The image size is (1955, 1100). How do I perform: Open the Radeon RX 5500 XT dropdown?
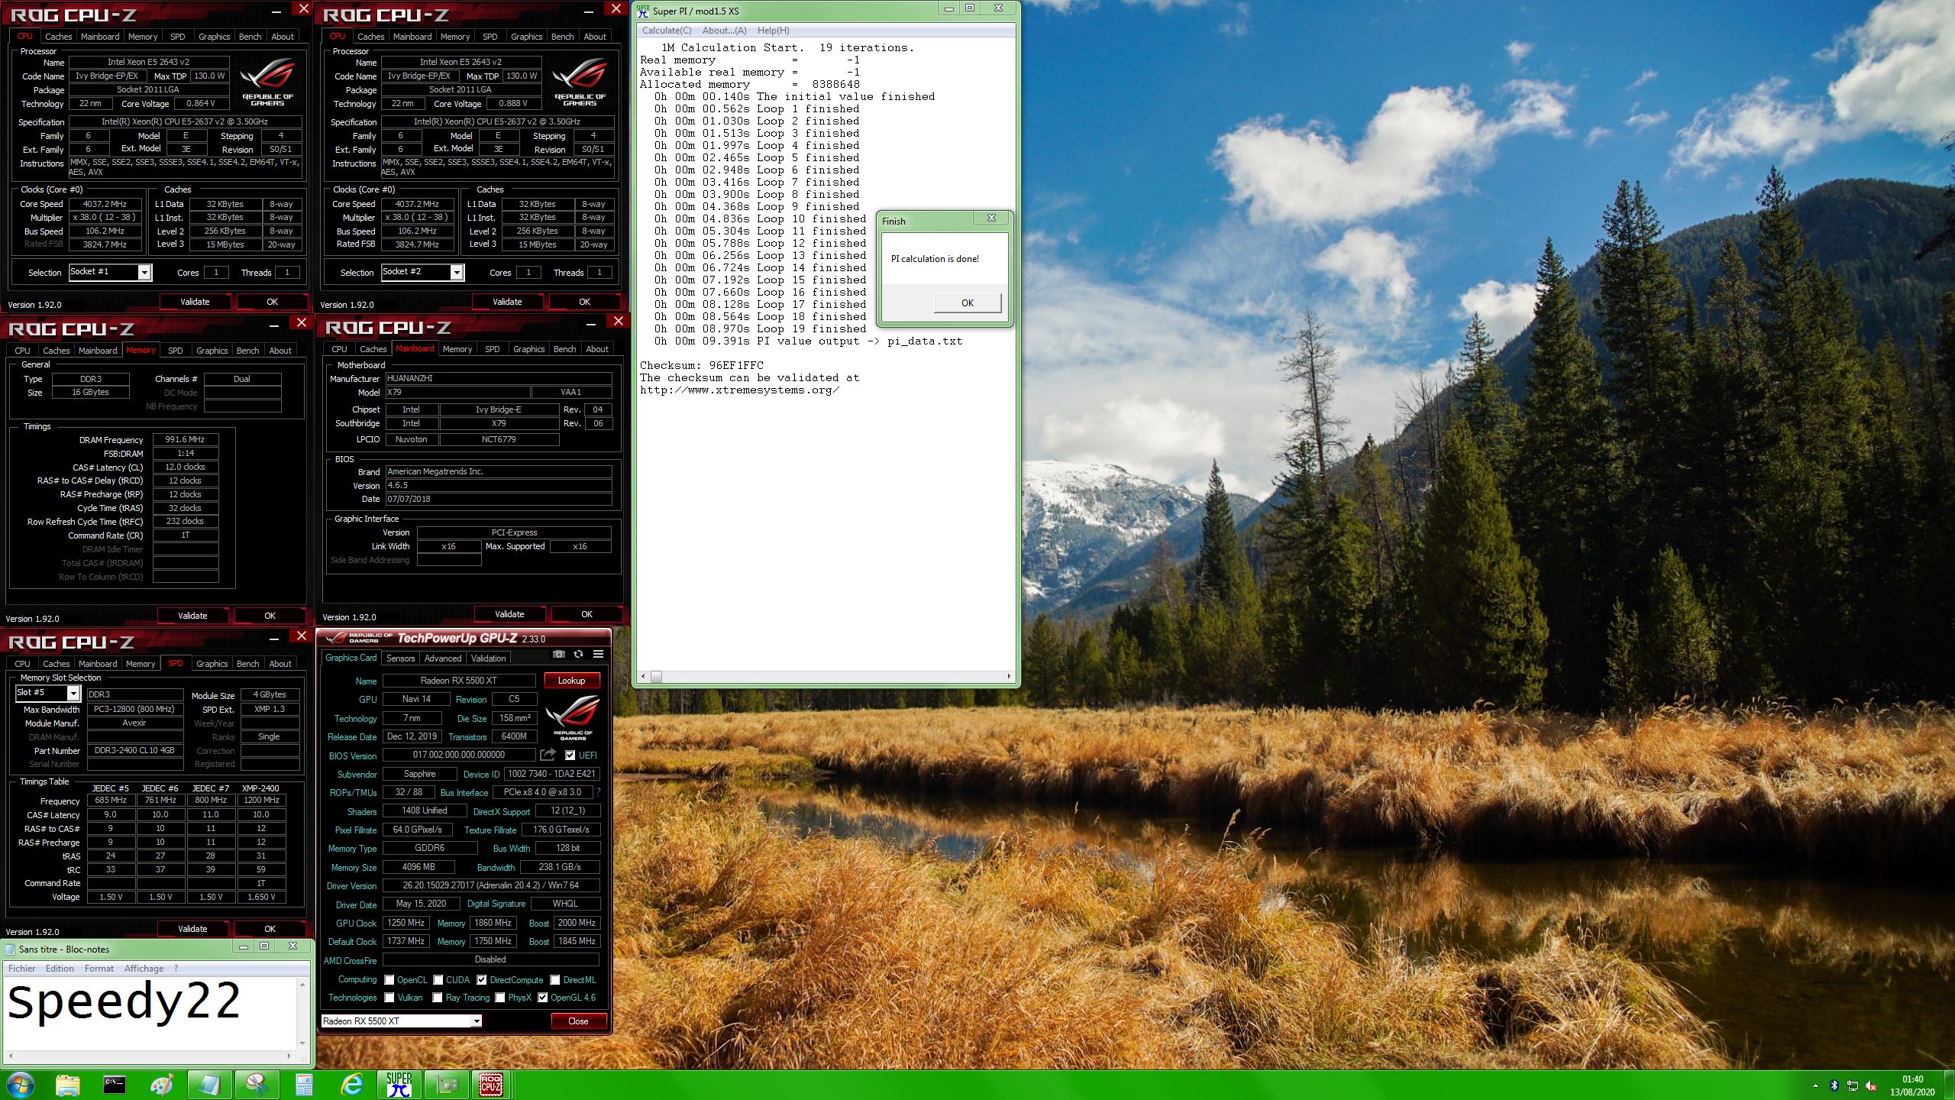coord(402,1021)
